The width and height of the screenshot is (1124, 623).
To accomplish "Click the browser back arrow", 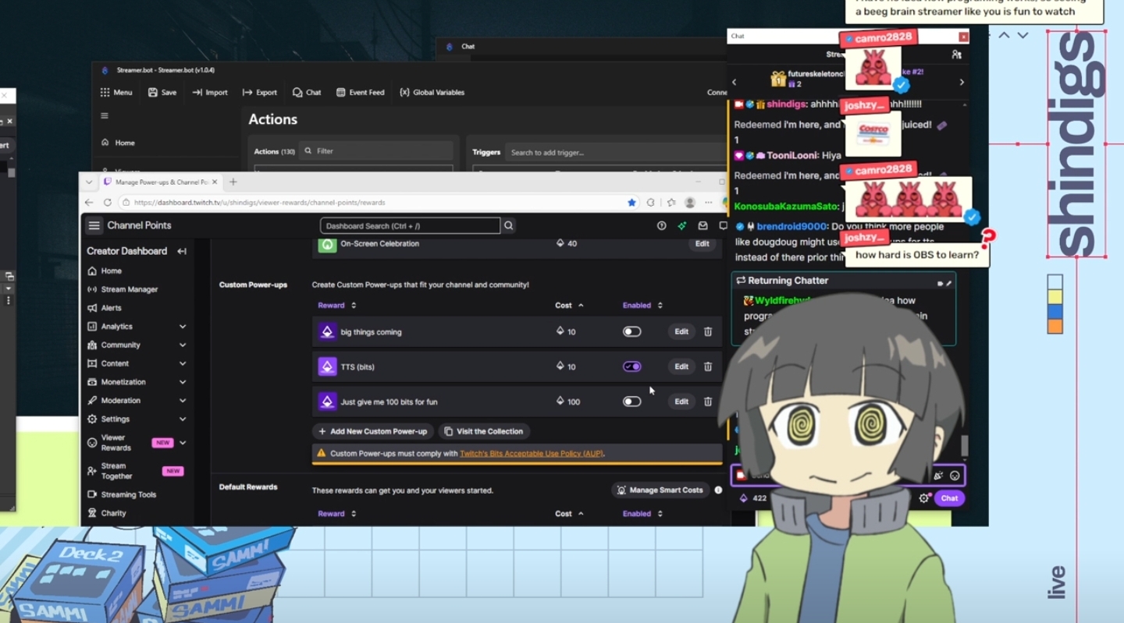I will point(89,203).
